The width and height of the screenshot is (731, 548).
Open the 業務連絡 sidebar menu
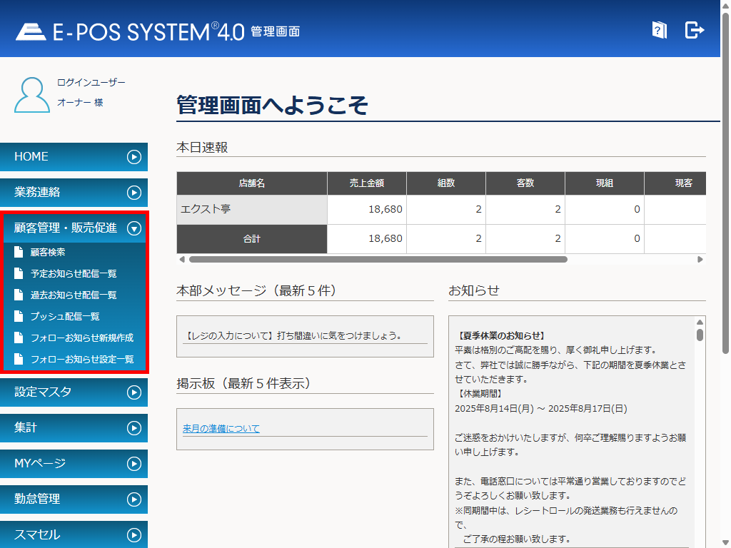(37, 193)
